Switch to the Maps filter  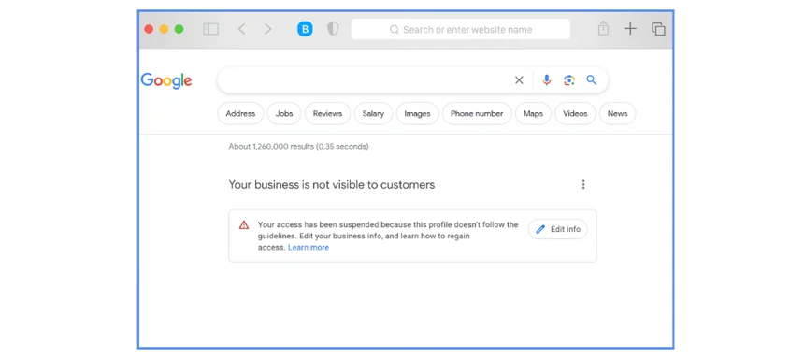tap(533, 114)
